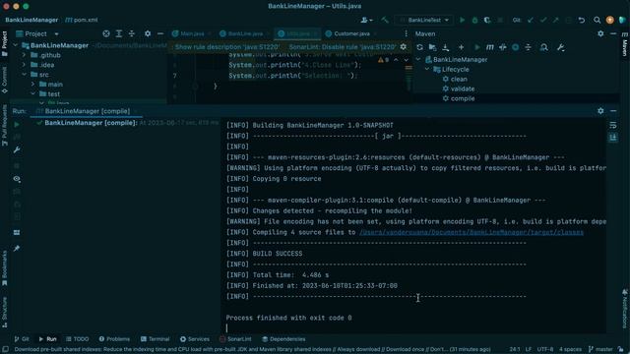Collapse all in Project panel
Viewport: 630px width, 354px height.
(x=132, y=33)
